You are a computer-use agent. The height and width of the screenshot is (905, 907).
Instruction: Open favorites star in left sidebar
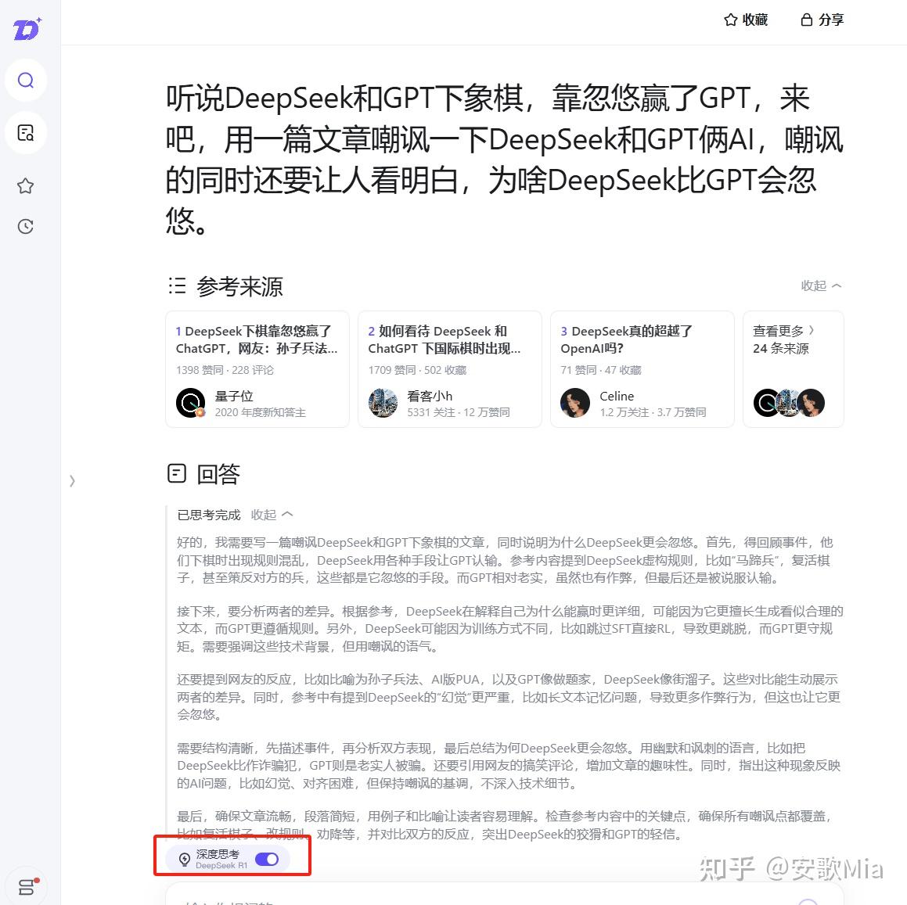[26, 185]
